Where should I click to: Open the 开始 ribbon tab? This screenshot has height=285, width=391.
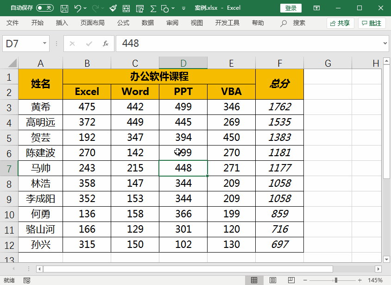37,23
